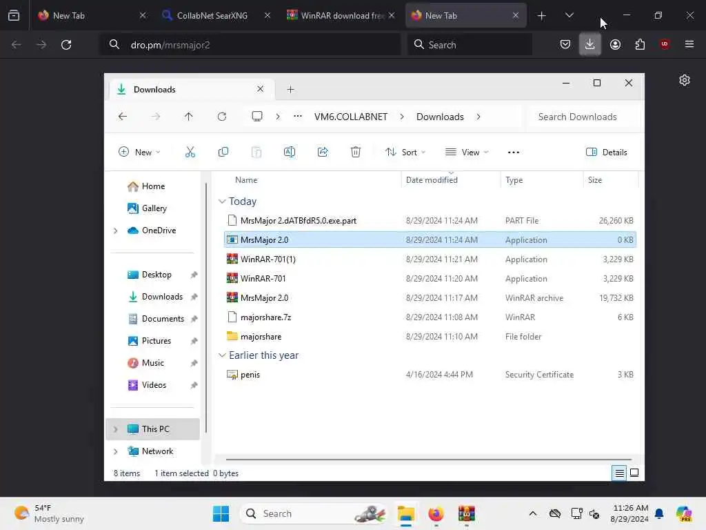Select the majorshare.7z file
Viewport: 706px width, 530px height.
coord(430,317)
